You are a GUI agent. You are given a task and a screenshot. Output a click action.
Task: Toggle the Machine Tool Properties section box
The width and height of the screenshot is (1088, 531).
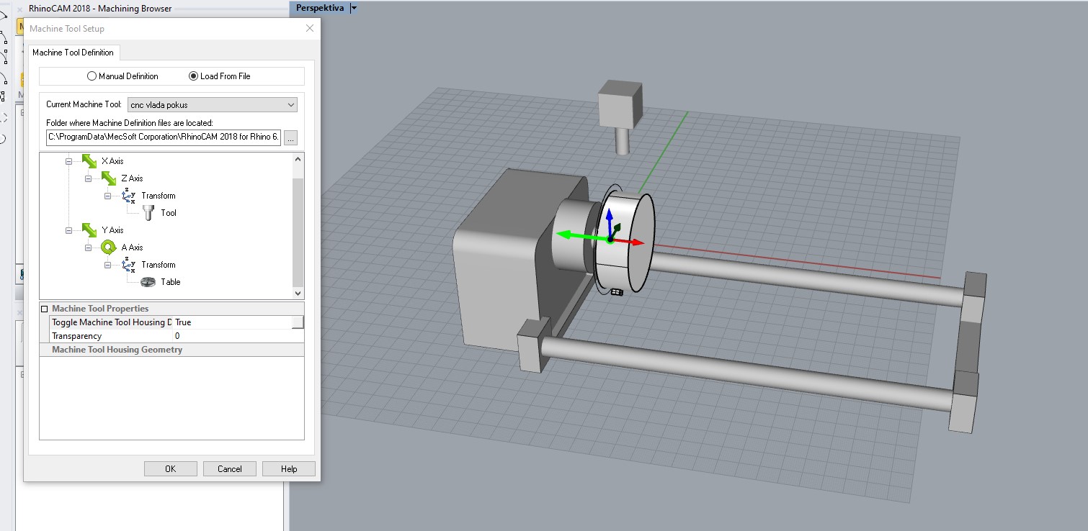[45, 309]
